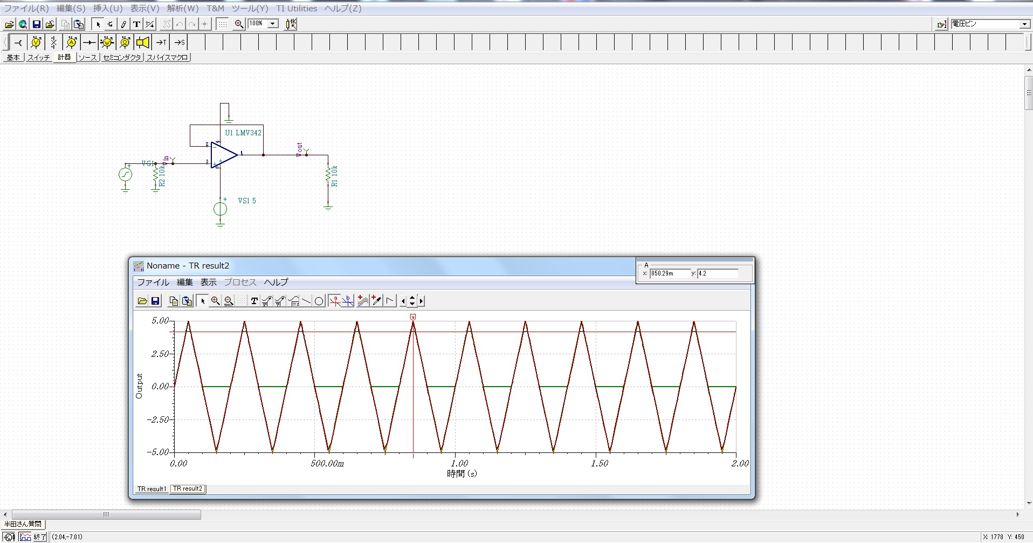Click Save icon in the result window toolbar
The height and width of the screenshot is (543, 1033).
155,301
